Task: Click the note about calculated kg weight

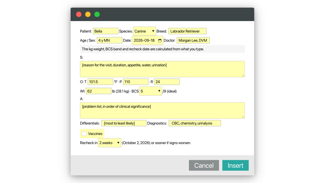Action: 162,49
